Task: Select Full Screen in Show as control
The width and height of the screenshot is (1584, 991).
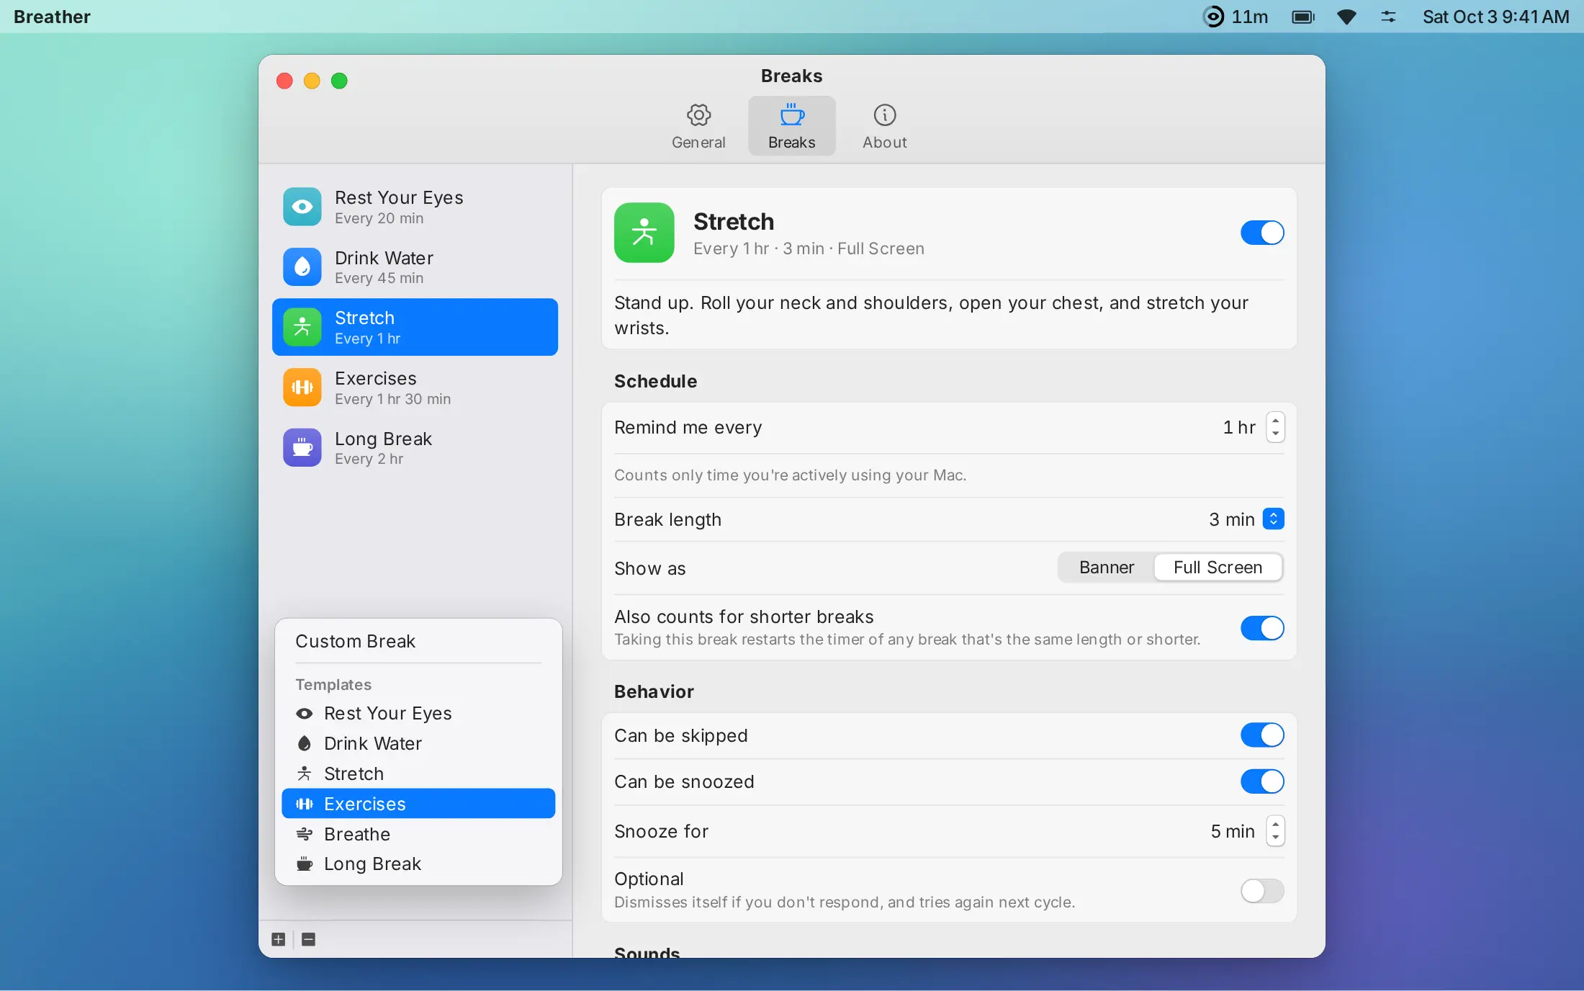Action: pyautogui.click(x=1218, y=568)
